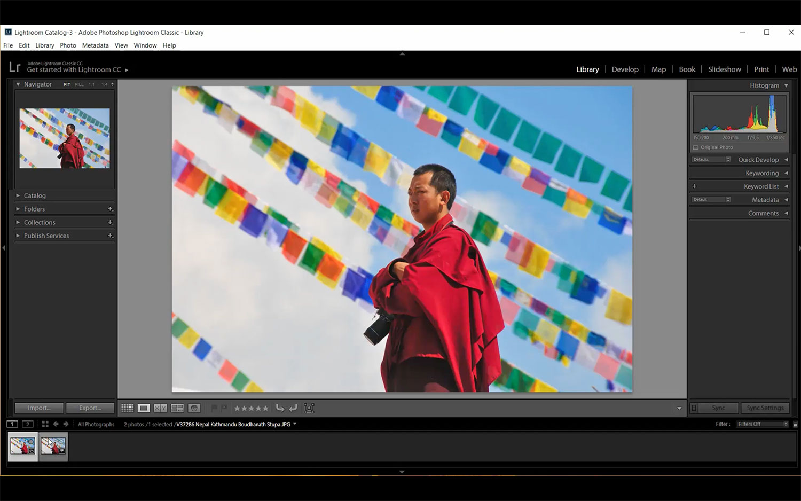Image resolution: width=801 pixels, height=501 pixels.
Task: Rotate photo counterclockwise using toolbar arrow
Action: click(x=280, y=408)
